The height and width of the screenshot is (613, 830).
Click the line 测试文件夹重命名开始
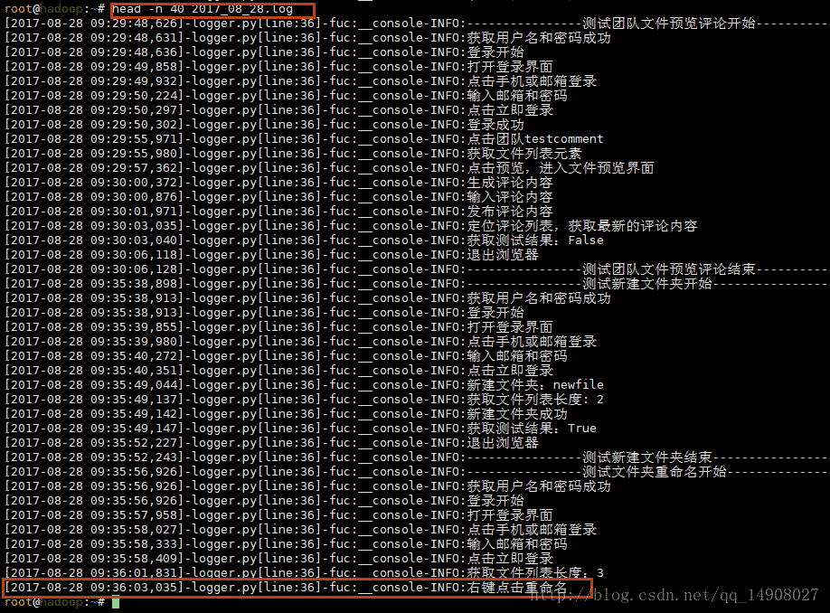[416, 472]
